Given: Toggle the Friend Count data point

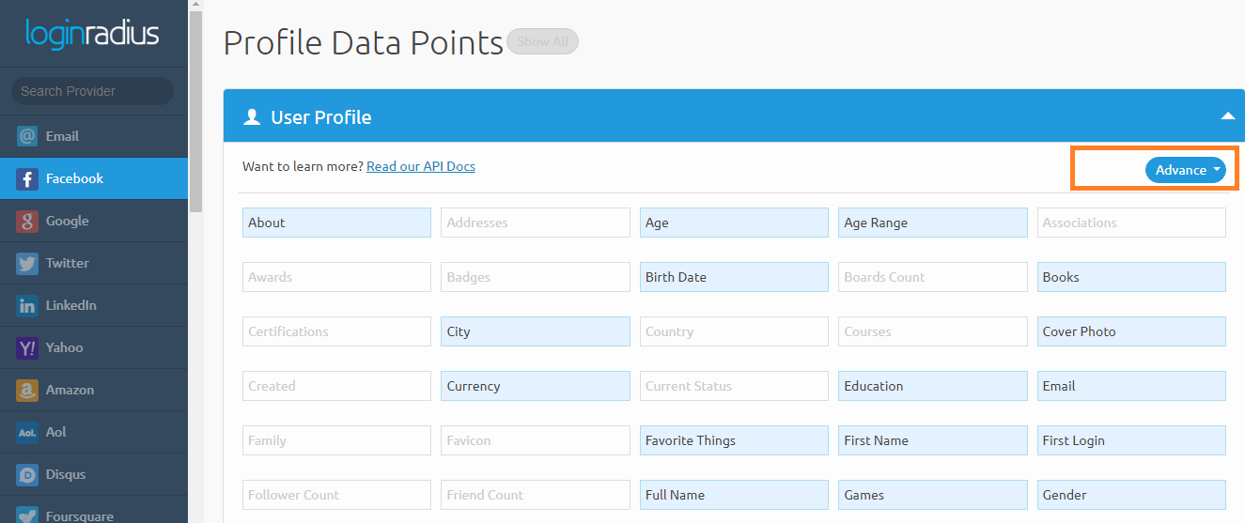Looking at the screenshot, I should pos(536,495).
